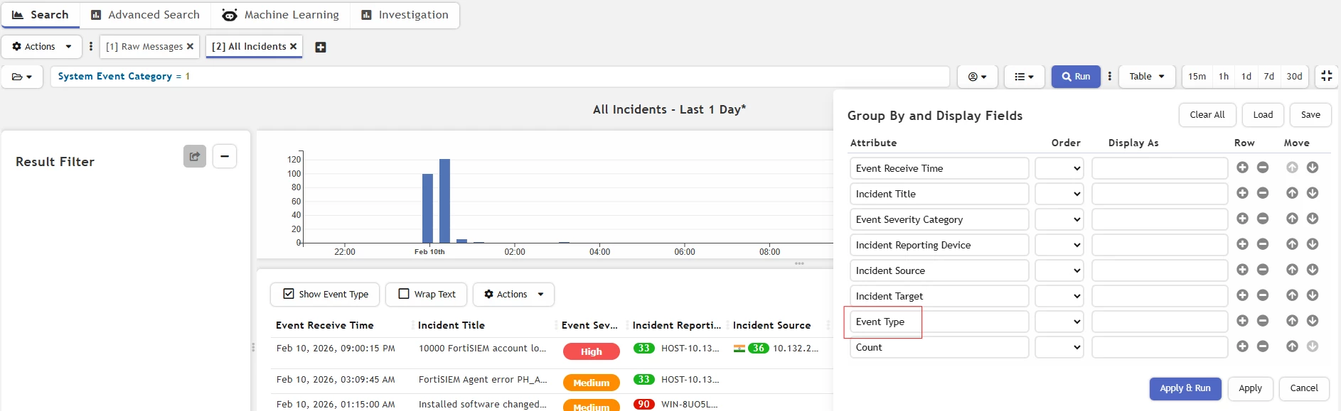Screen dimensions: 1341x411
Task: Save the display fields configuration
Action: (1310, 115)
